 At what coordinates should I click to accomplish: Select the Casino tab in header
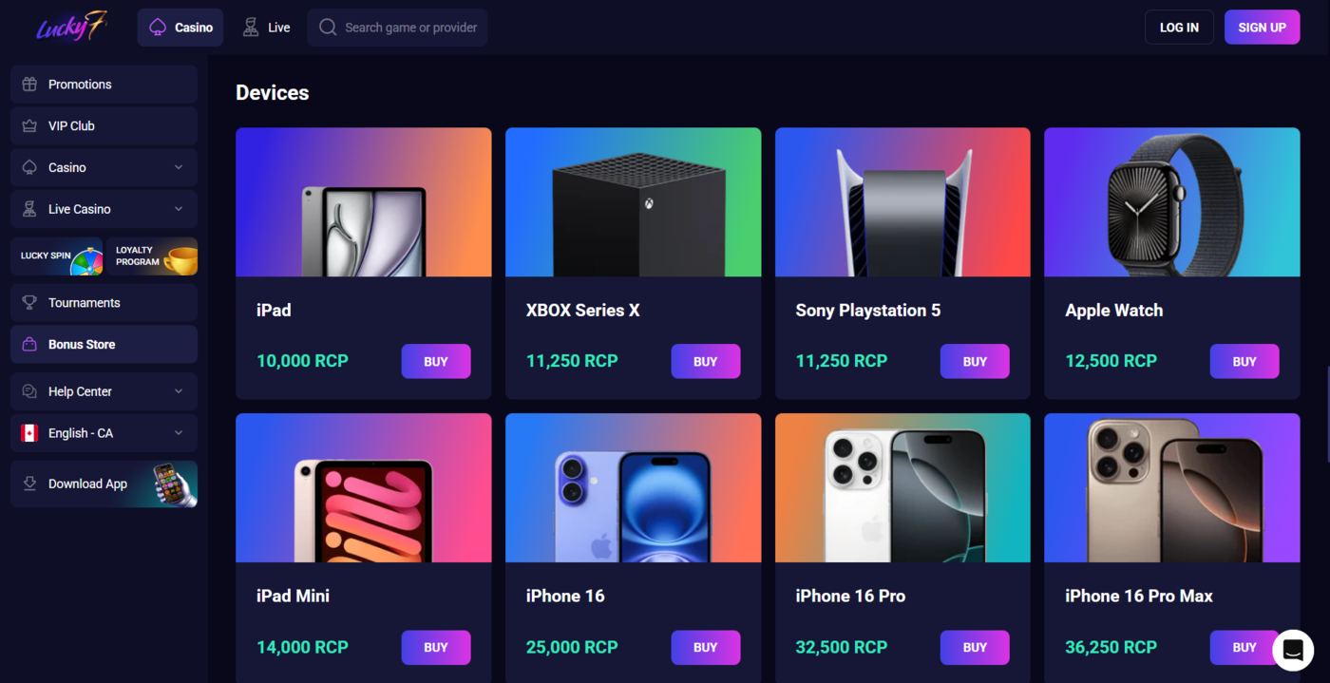(x=180, y=28)
